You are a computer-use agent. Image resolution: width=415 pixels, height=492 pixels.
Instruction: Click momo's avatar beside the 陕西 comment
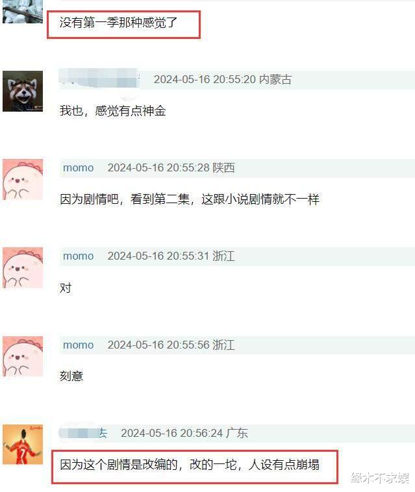(x=23, y=180)
